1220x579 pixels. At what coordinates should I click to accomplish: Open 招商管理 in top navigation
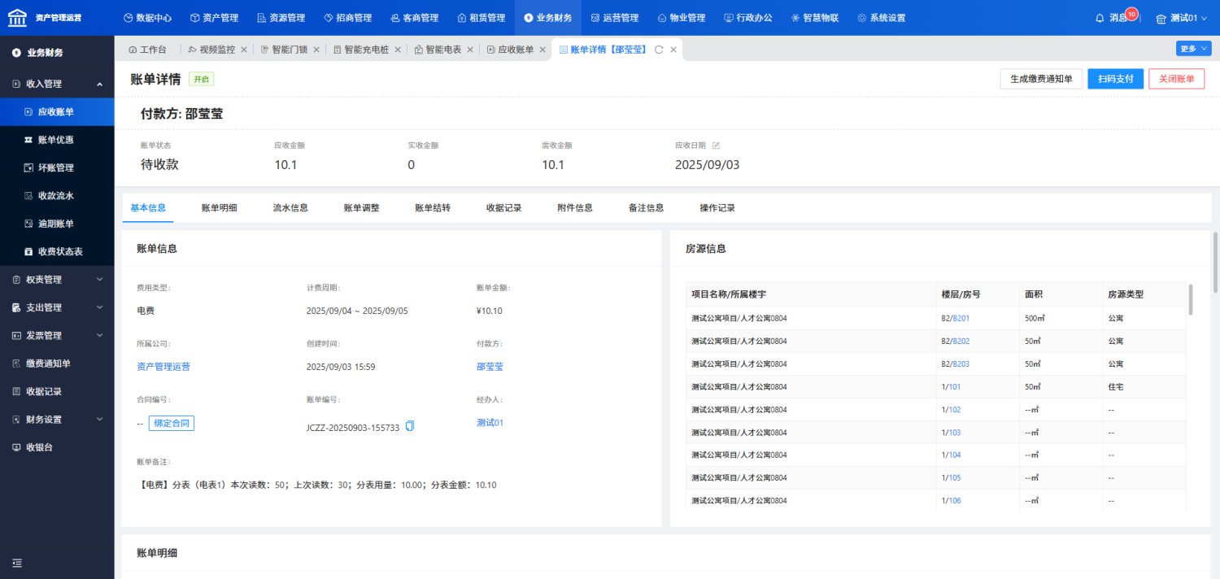(x=347, y=18)
